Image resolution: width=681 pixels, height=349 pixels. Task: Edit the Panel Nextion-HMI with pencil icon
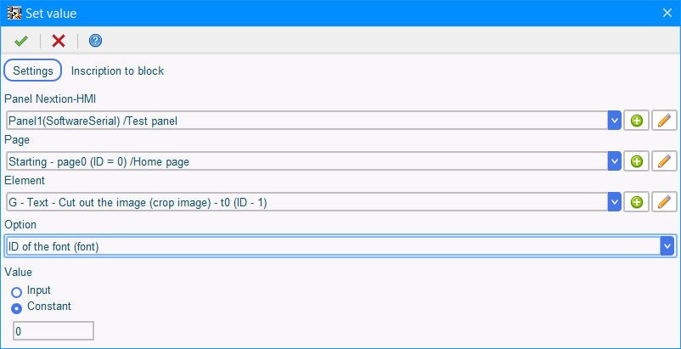[664, 121]
